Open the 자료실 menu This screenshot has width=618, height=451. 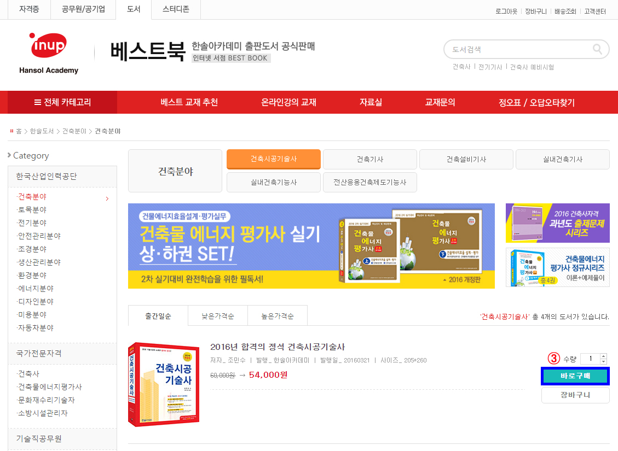(371, 102)
